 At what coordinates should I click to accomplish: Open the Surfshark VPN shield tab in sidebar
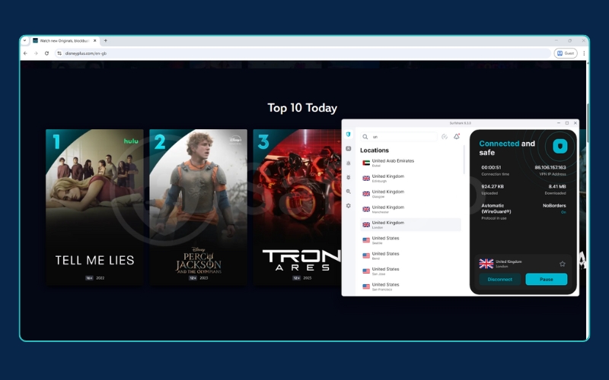[349, 135]
